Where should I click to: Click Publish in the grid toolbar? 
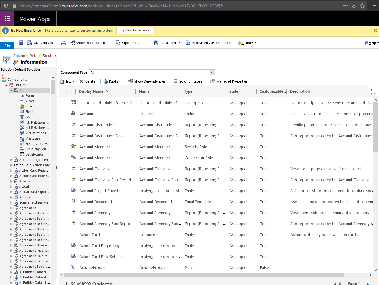(112, 81)
